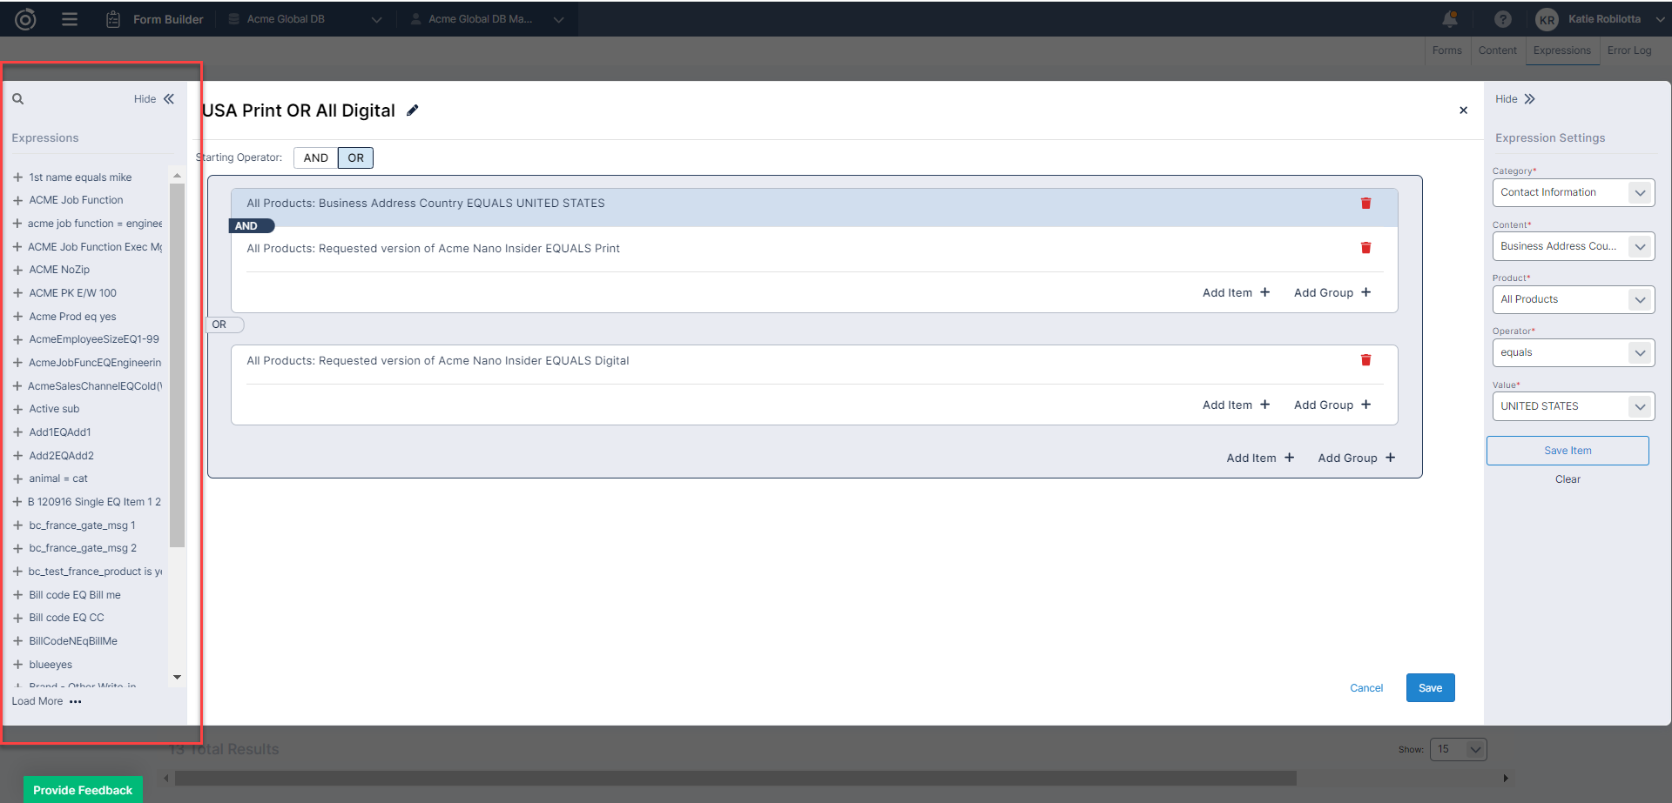The image size is (1672, 803).
Task: Click the Save Item button
Action: [1567, 451]
